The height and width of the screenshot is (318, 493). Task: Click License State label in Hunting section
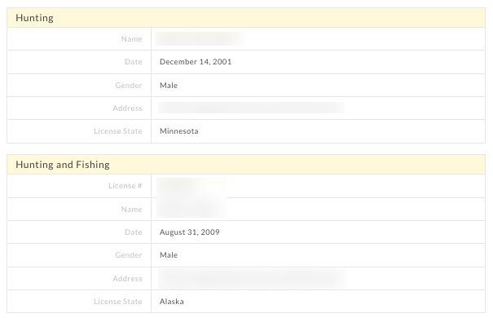118,130
